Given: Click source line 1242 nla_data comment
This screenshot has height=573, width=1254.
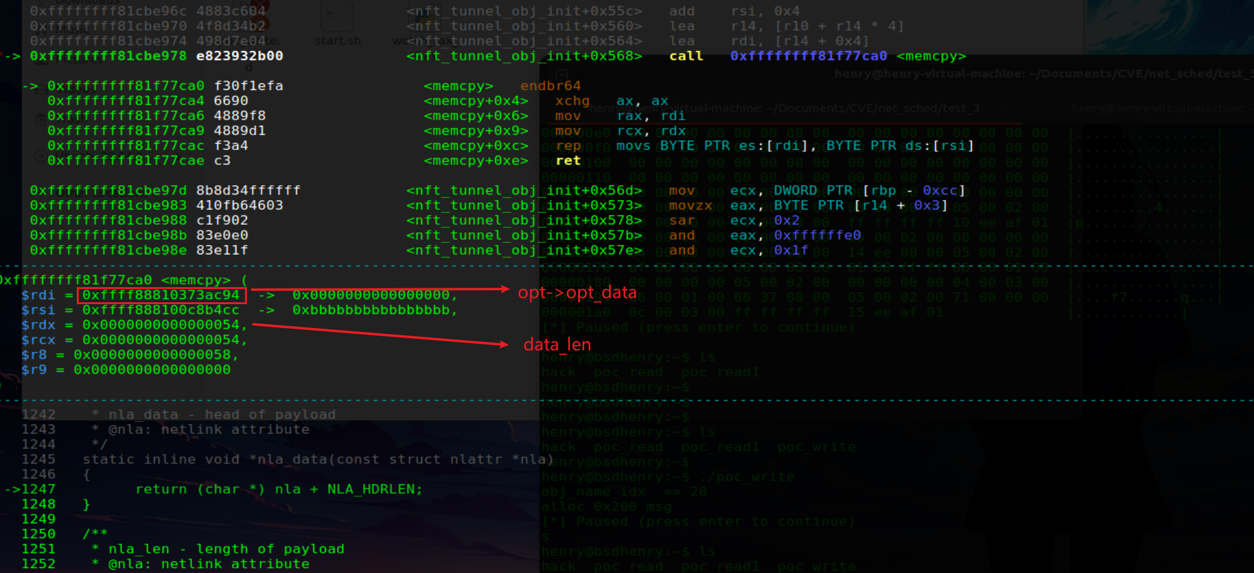Looking at the screenshot, I should click(178, 415).
